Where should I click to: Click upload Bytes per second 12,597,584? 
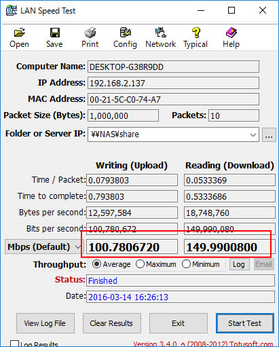pos(132,213)
